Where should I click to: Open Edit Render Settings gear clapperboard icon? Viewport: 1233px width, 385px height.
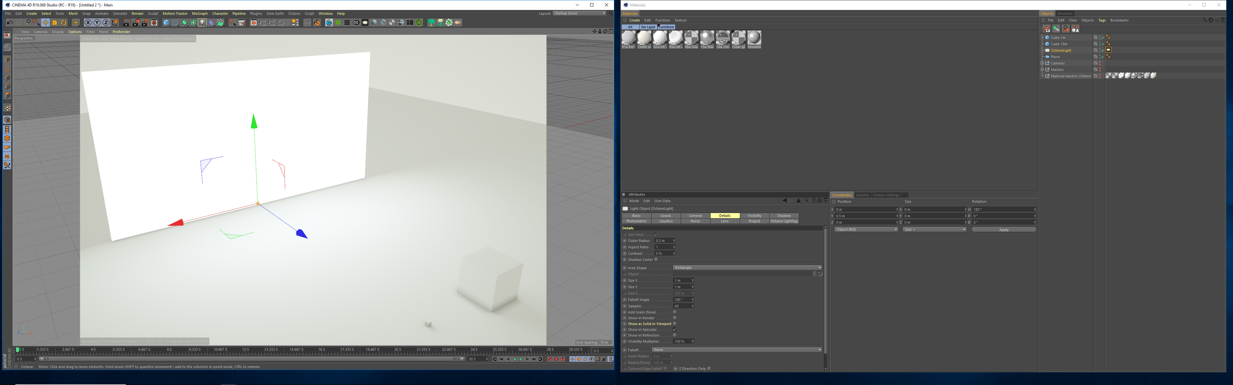[145, 22]
